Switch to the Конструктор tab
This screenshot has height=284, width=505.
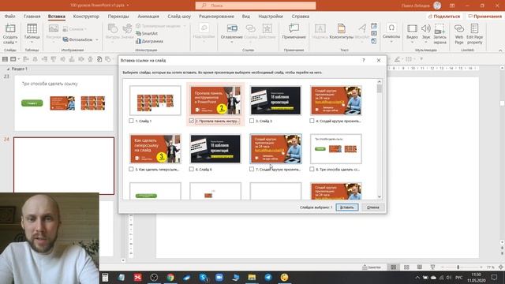86,16
